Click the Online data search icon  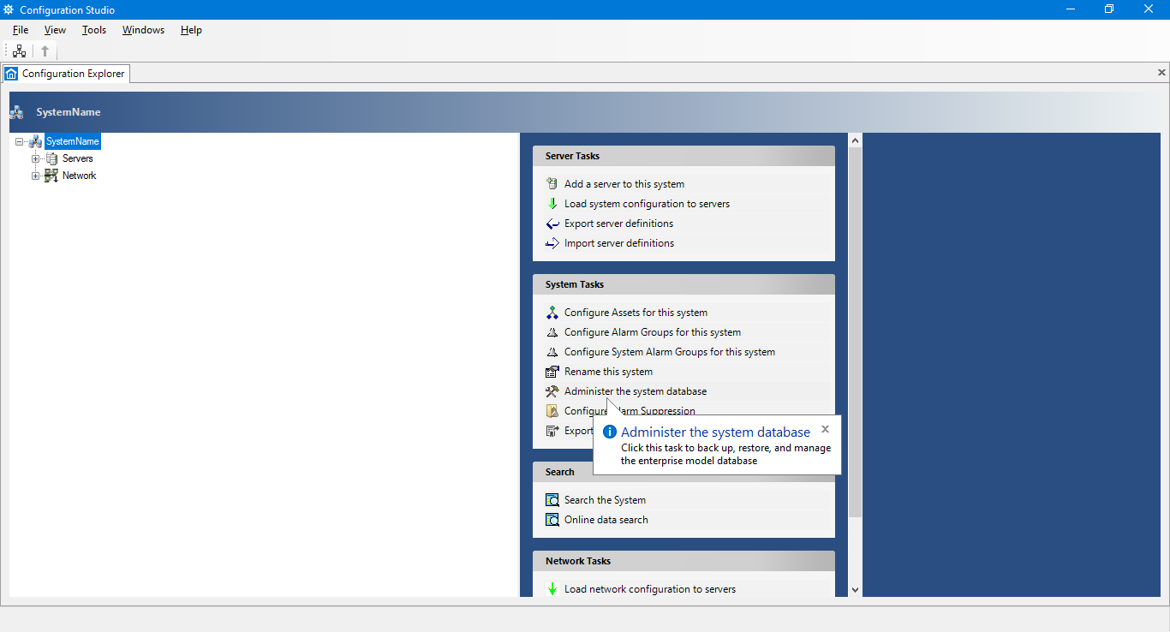point(552,520)
